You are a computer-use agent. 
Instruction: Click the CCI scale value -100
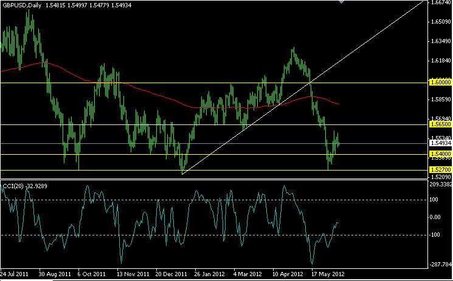(435, 235)
